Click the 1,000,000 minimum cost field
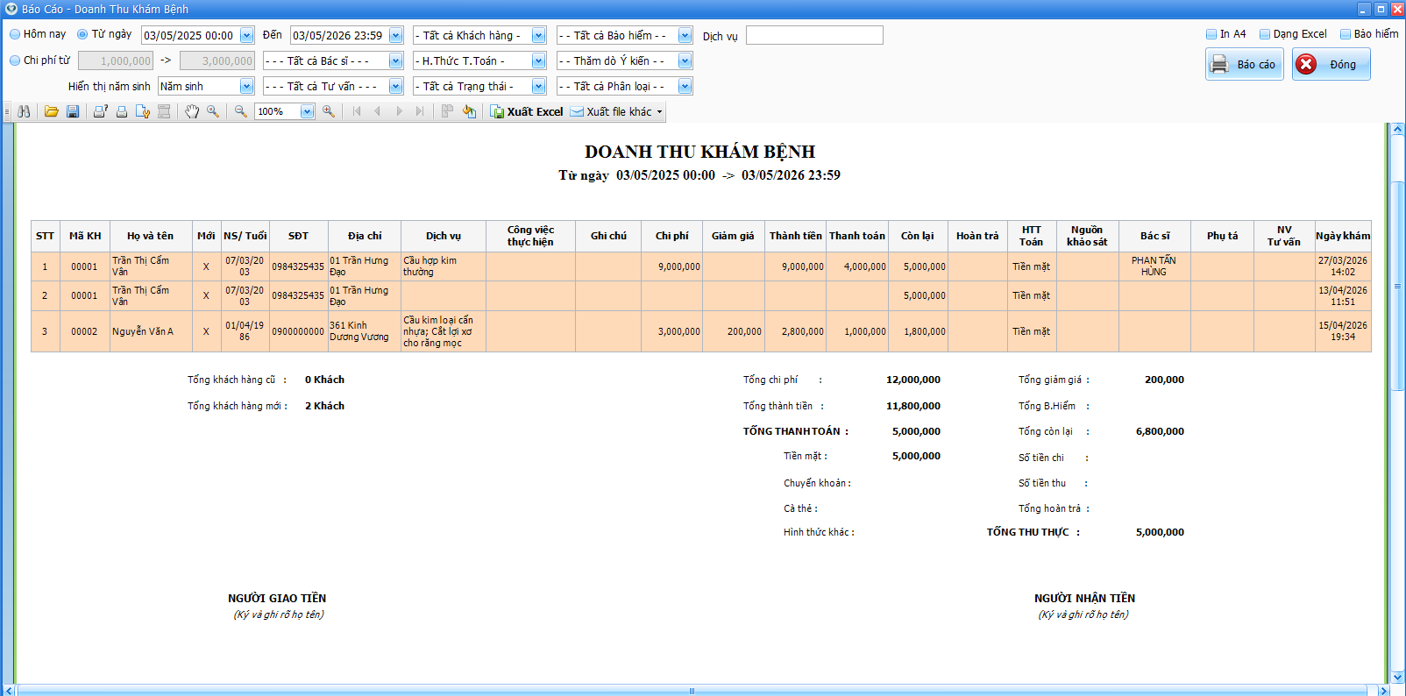Viewport: 1406px width, 696px height. pyautogui.click(x=116, y=60)
